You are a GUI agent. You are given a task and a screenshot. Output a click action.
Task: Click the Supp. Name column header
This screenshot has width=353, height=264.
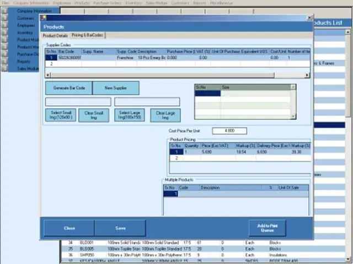point(99,52)
